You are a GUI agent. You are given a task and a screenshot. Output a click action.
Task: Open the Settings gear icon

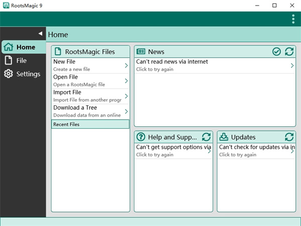8,74
